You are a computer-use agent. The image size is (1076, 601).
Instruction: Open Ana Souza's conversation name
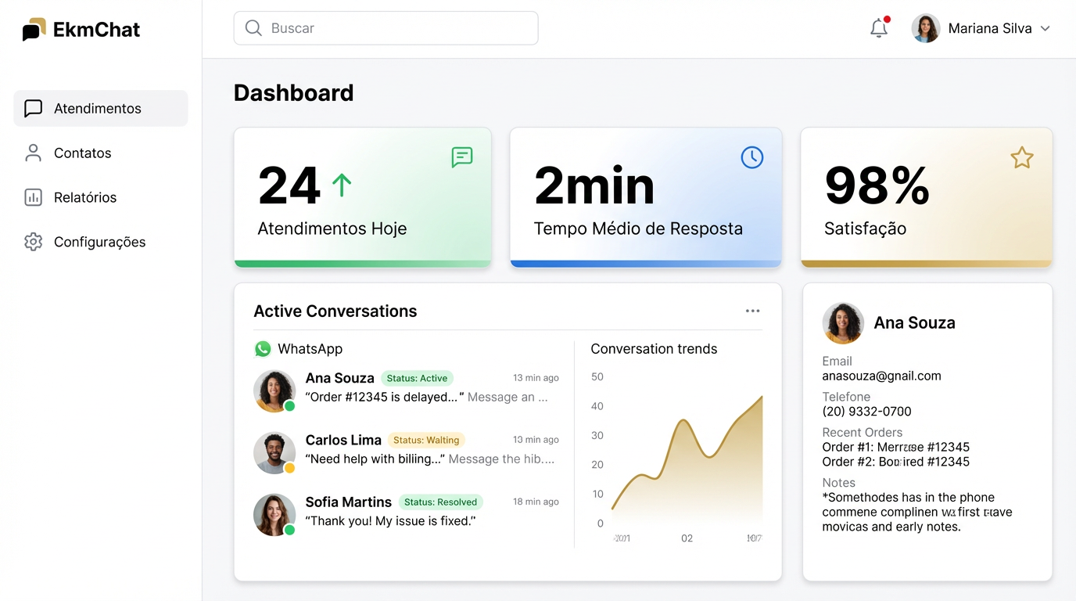(x=339, y=378)
